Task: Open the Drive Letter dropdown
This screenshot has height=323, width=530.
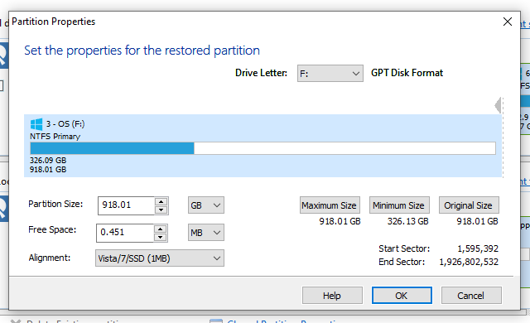Action: tap(330, 74)
